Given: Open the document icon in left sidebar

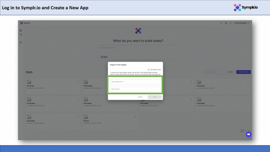Looking at the screenshot, I should pyautogui.click(x=21, y=42).
